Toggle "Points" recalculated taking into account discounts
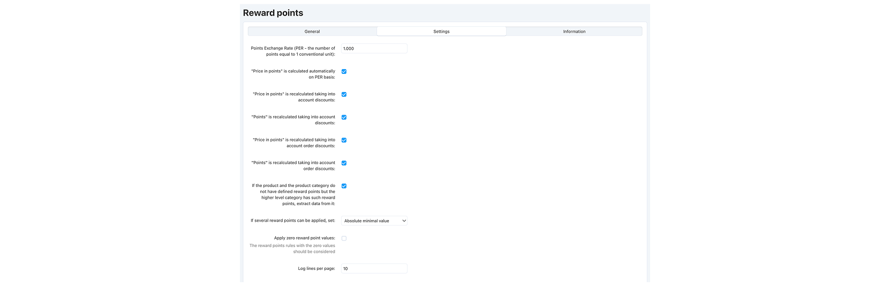This screenshot has height=287, width=890. pyautogui.click(x=344, y=117)
